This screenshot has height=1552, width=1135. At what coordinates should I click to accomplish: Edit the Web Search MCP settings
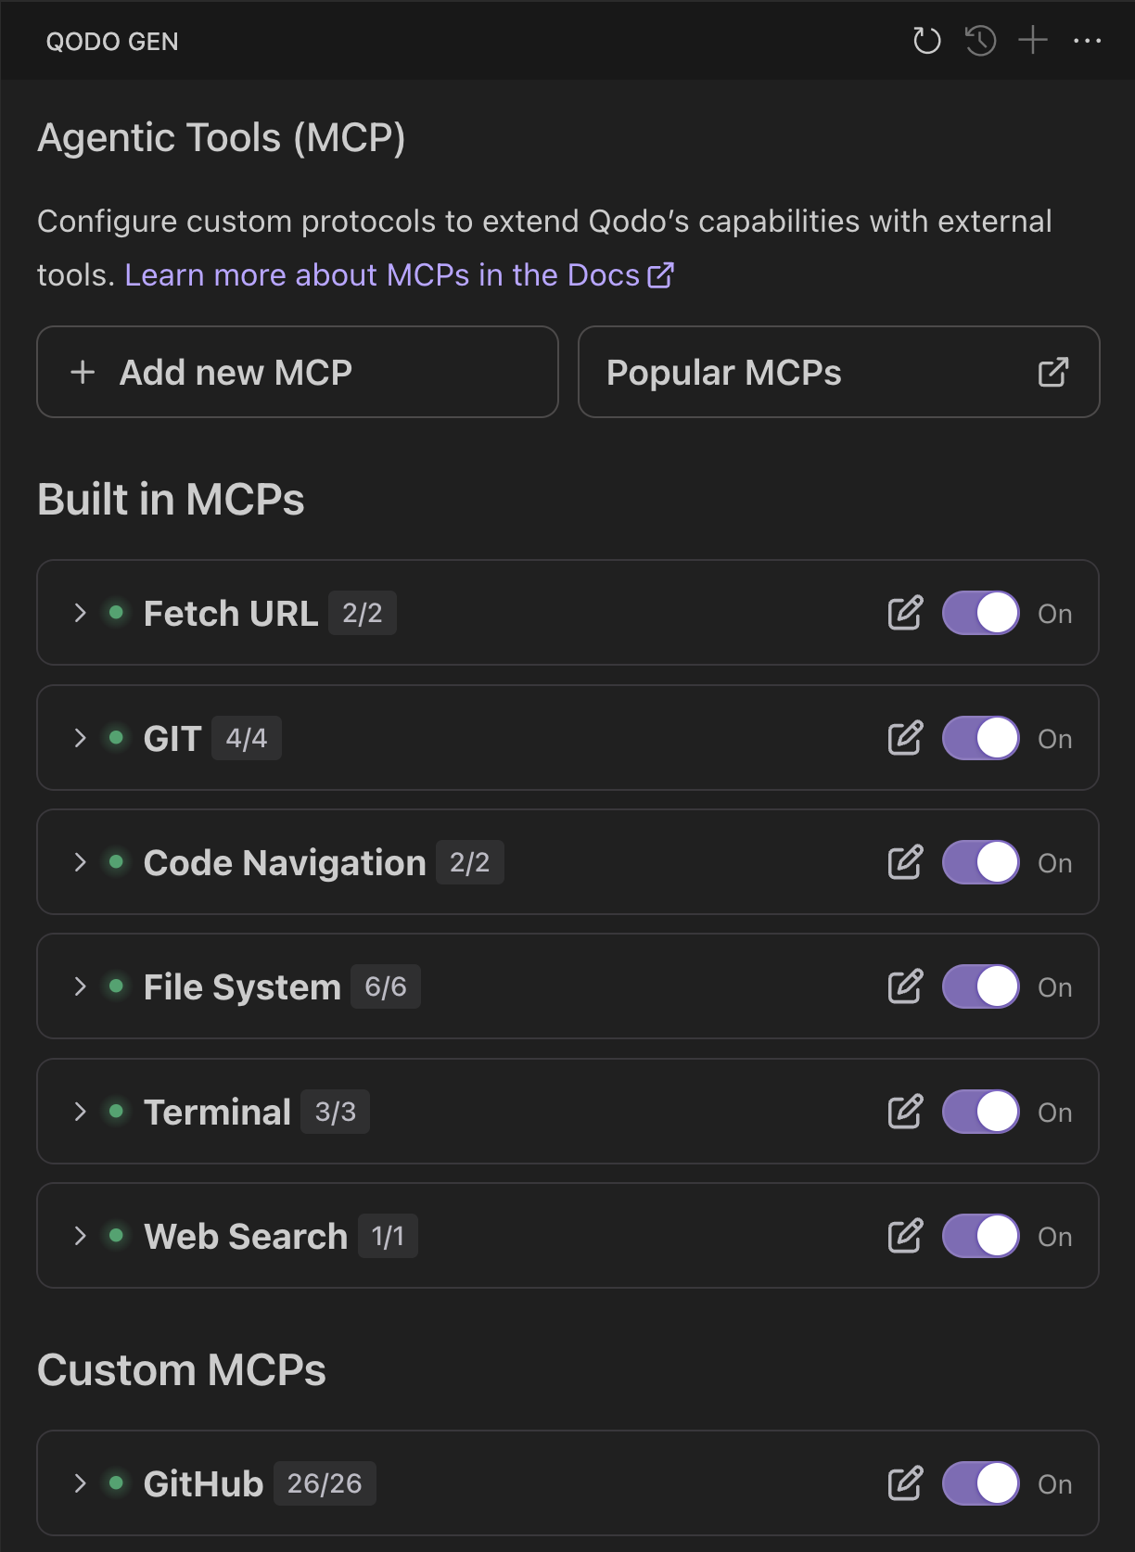(905, 1236)
